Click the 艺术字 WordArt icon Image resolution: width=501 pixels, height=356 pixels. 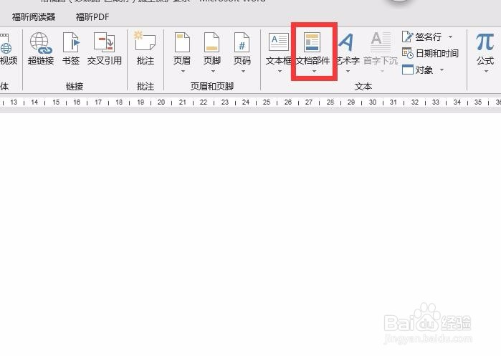pyautogui.click(x=346, y=42)
